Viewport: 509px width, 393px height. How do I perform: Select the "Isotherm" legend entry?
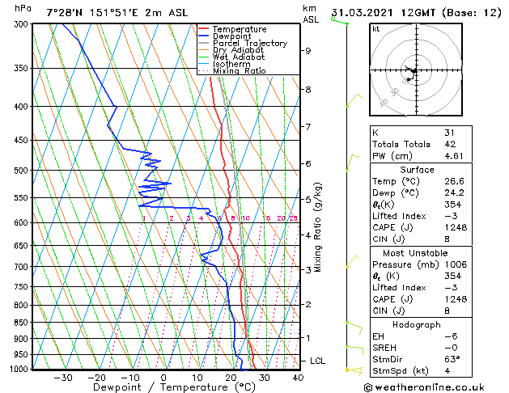click(231, 64)
